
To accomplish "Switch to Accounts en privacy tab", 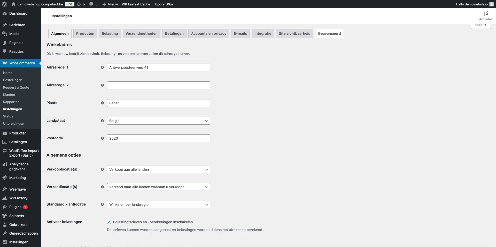I will (209, 33).
